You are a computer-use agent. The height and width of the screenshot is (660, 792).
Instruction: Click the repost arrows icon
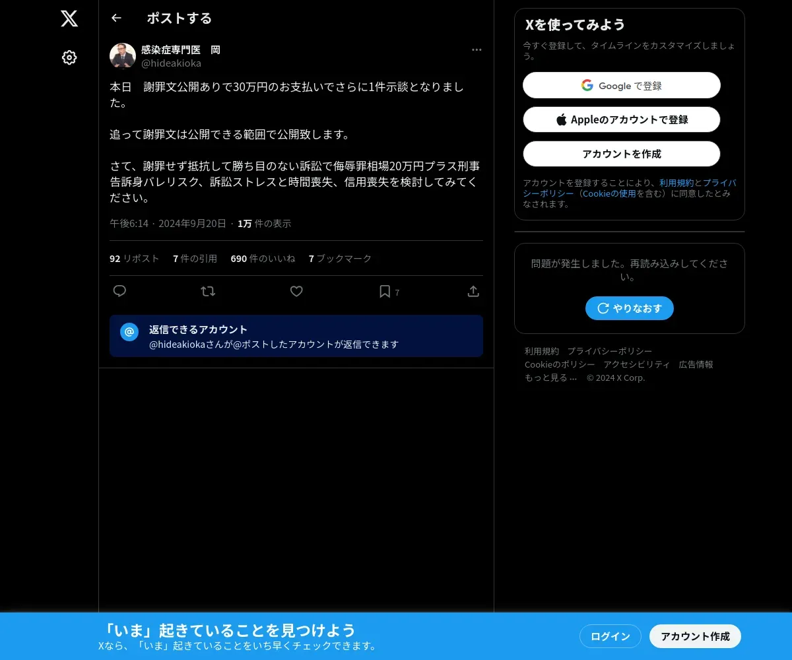click(x=208, y=291)
